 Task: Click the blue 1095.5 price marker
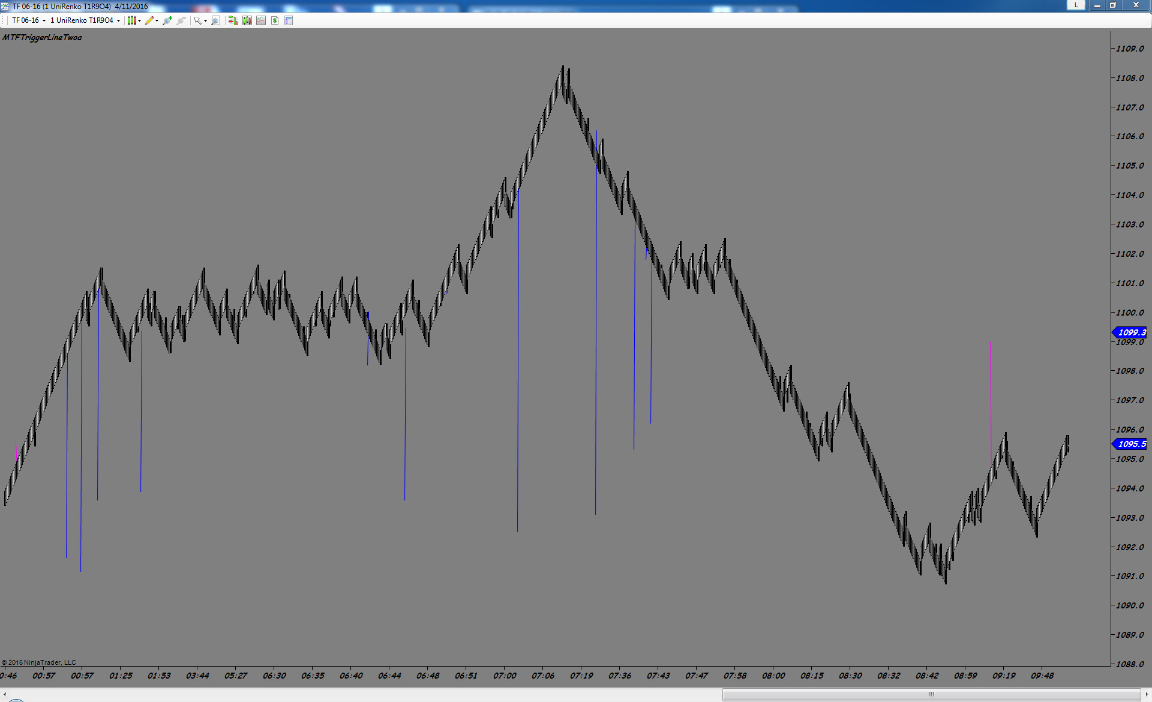pyautogui.click(x=1130, y=444)
